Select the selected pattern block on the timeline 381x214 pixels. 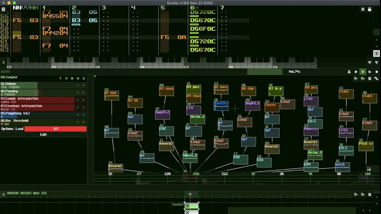pos(192,206)
